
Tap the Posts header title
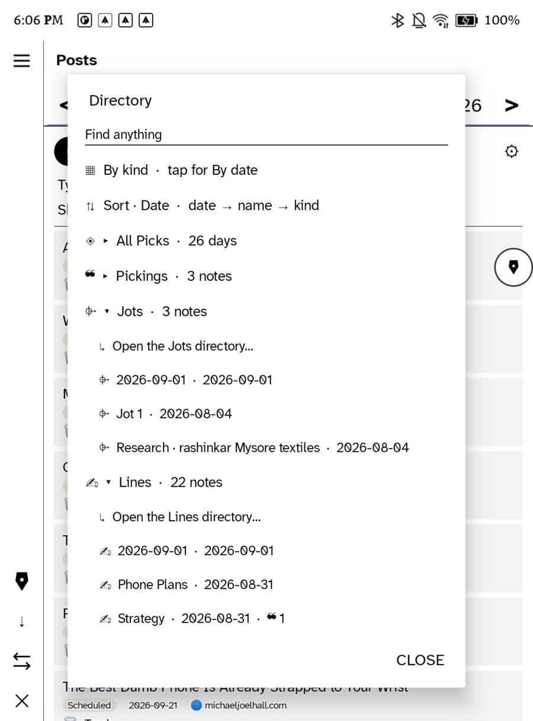click(x=76, y=60)
